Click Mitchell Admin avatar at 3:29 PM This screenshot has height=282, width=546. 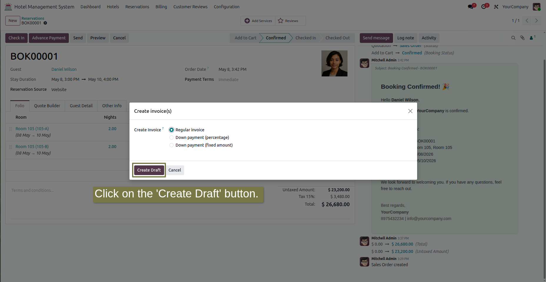tap(364, 262)
